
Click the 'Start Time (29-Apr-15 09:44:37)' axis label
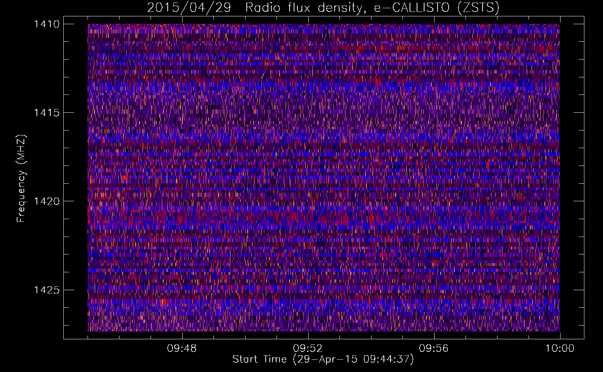[x=323, y=359]
